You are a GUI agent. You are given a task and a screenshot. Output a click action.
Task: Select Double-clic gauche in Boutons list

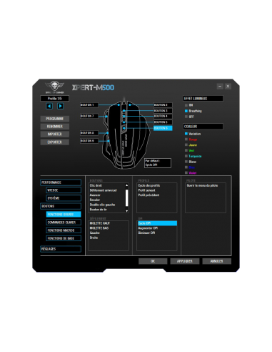tap(102, 205)
